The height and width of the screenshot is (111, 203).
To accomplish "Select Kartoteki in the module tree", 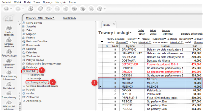I will 31,71.
